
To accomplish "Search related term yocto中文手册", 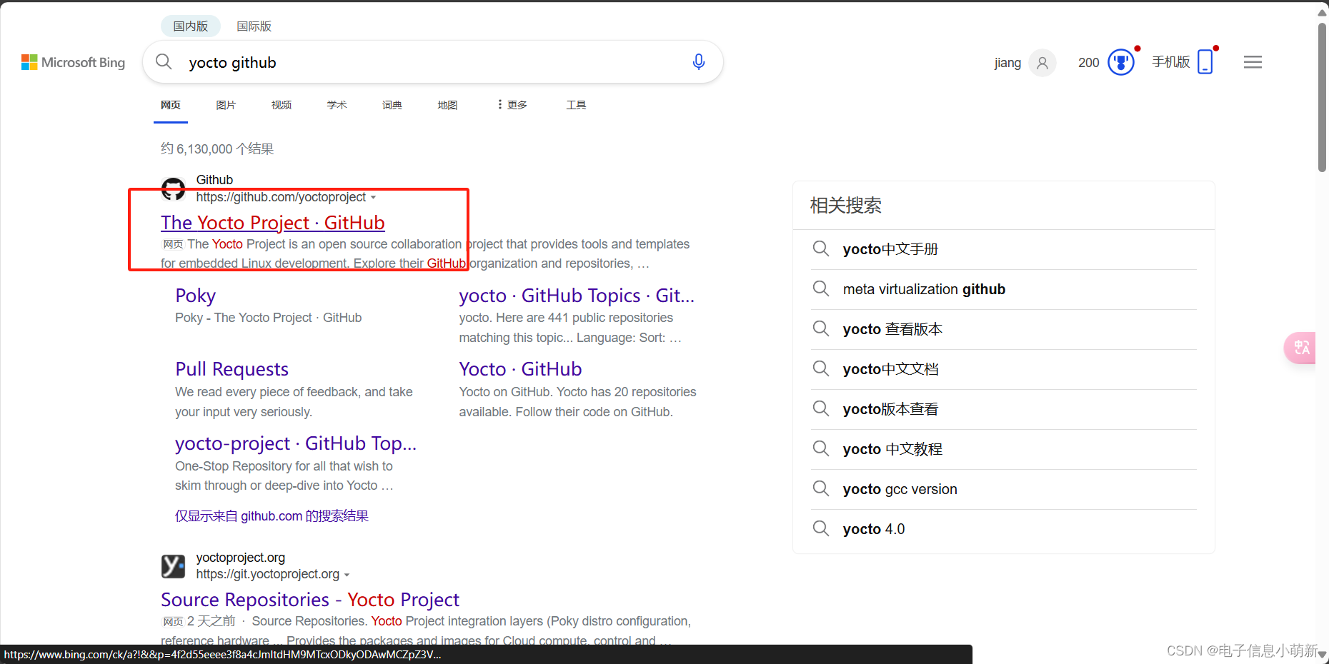I will pos(890,249).
